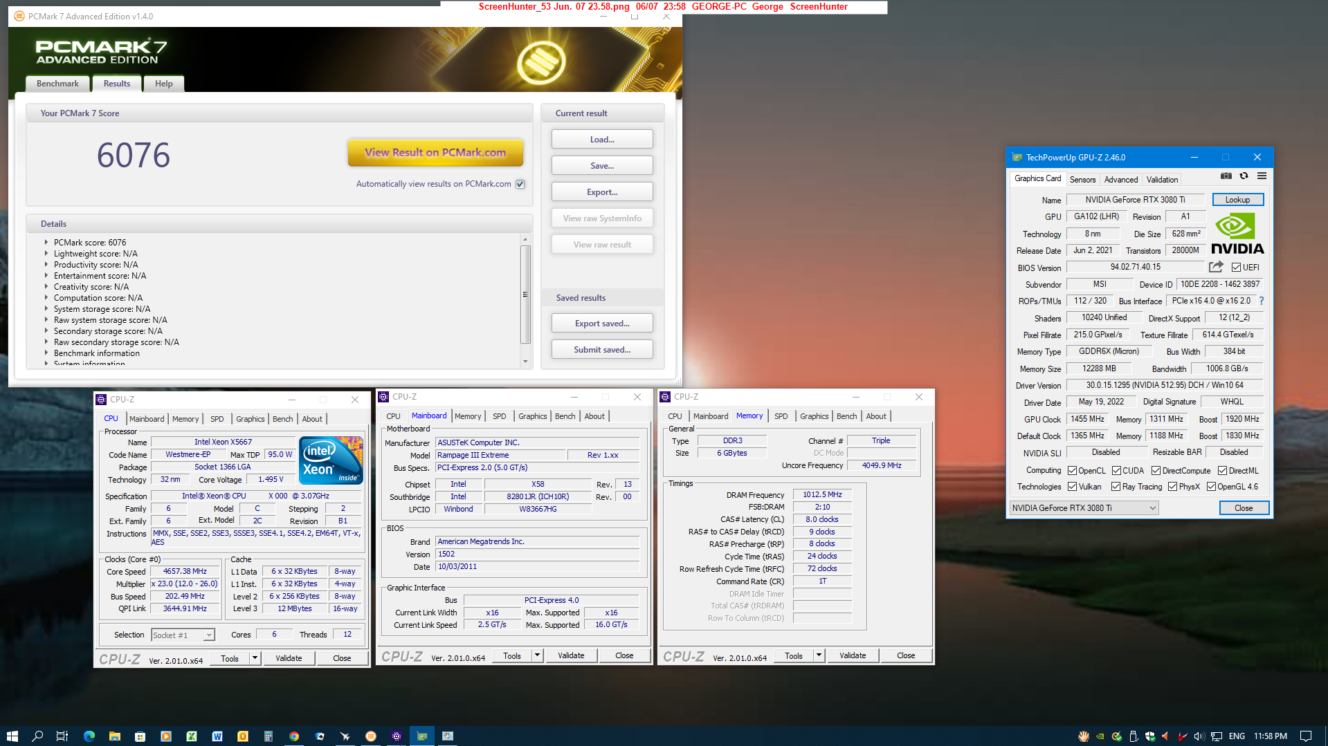This screenshot has width=1328, height=746.
Task: Expand the PCMark score: 6076 detail row
Action: click(46, 243)
